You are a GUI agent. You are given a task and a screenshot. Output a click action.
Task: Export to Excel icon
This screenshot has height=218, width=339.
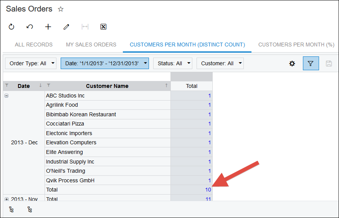(x=103, y=27)
